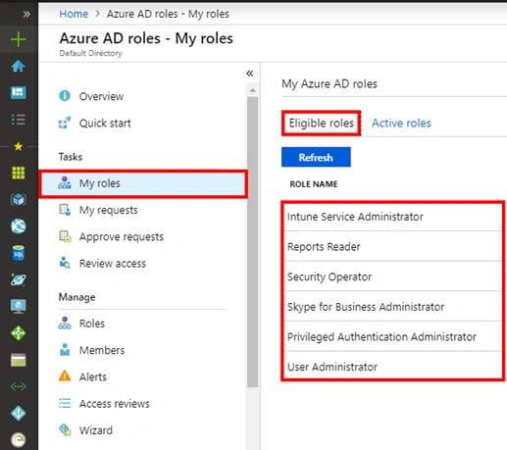Click the menu scrollbar up arrow
This screenshot has height=450, width=507.
[x=252, y=90]
